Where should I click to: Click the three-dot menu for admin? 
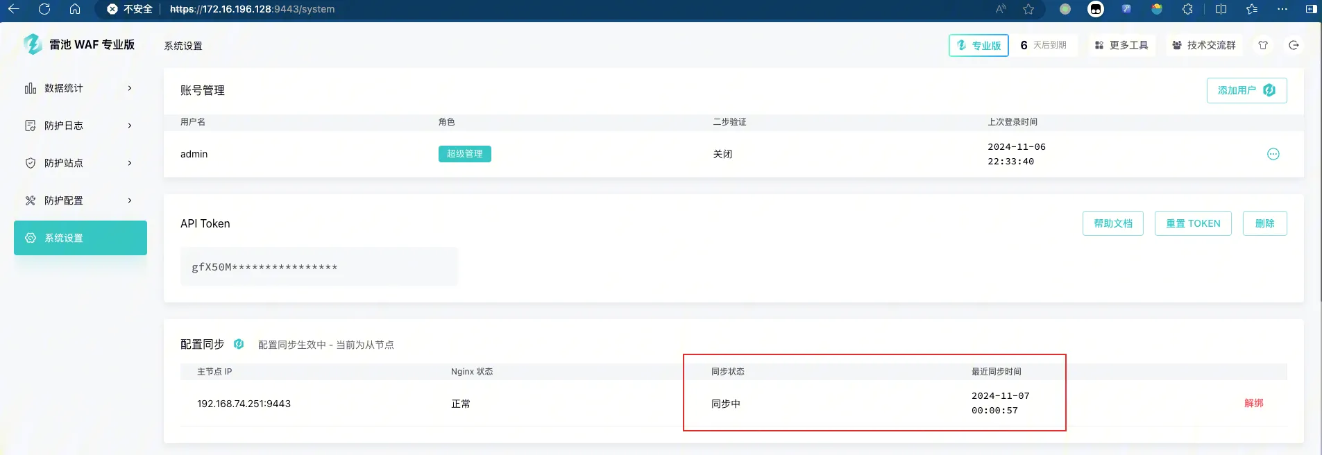coord(1273,154)
